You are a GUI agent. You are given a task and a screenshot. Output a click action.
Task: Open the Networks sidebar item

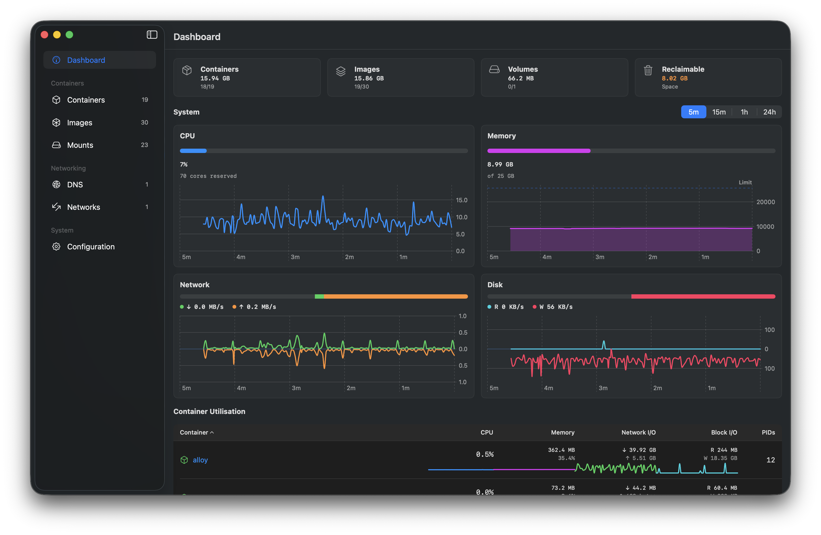100,207
